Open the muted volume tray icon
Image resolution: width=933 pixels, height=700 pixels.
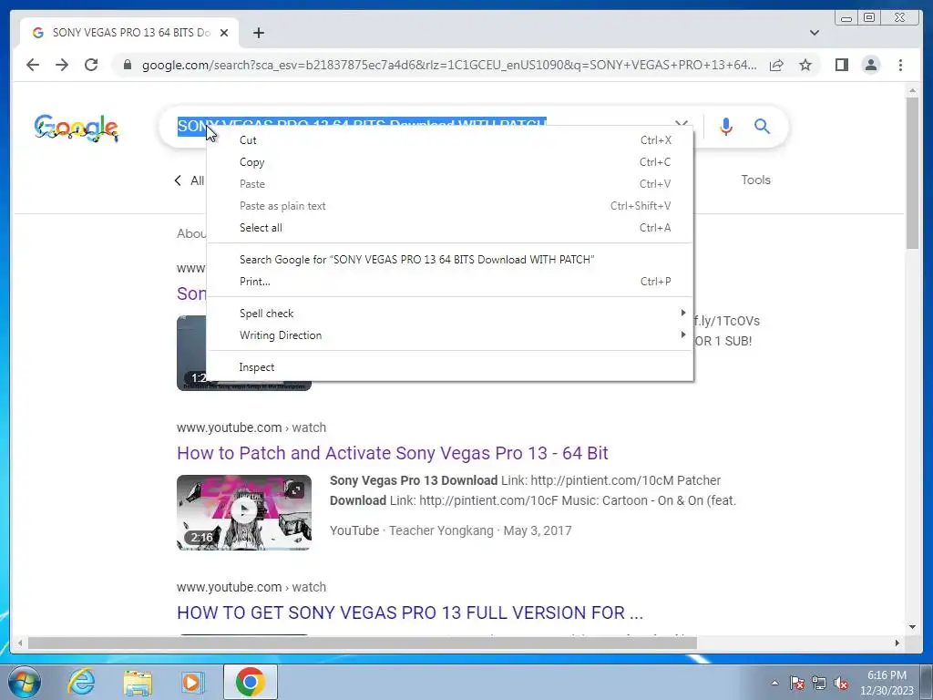(841, 683)
